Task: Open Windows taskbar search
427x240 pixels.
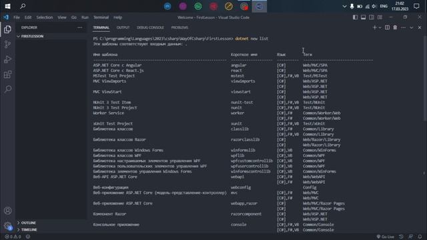Action: point(23,6)
